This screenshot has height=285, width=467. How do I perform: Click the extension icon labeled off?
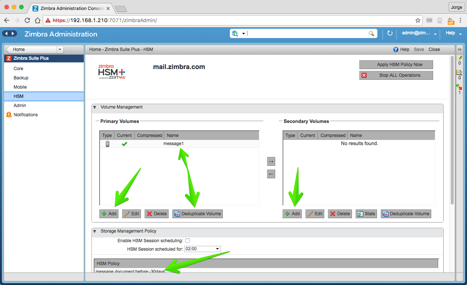click(450, 20)
